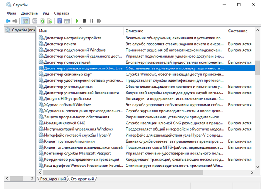Select Инструментарий управления Windows service
Screen dimensions: 263x191
147,129
